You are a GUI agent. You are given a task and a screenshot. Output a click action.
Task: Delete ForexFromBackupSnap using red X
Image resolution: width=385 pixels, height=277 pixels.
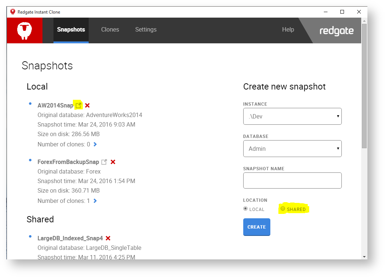click(113, 162)
